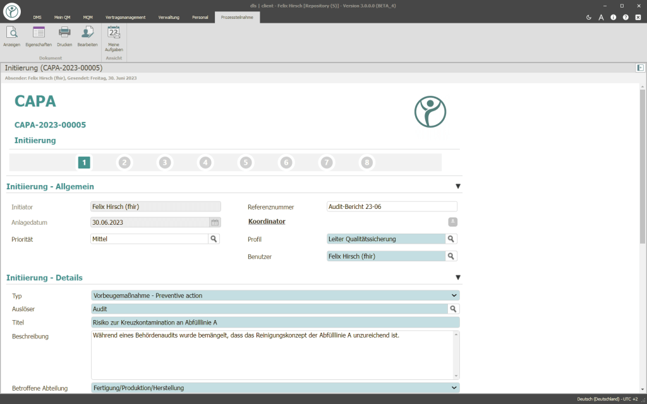Click the side panel toggle icon
This screenshot has height=404, width=647.
click(640, 68)
